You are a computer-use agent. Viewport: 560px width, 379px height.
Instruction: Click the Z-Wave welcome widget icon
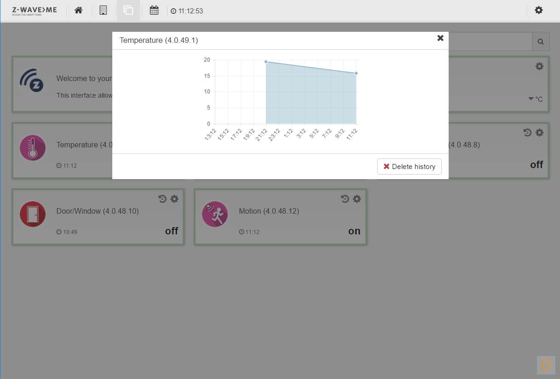click(33, 82)
